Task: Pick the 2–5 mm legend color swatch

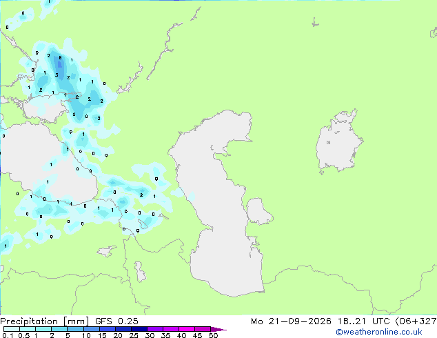Action: click(59, 329)
